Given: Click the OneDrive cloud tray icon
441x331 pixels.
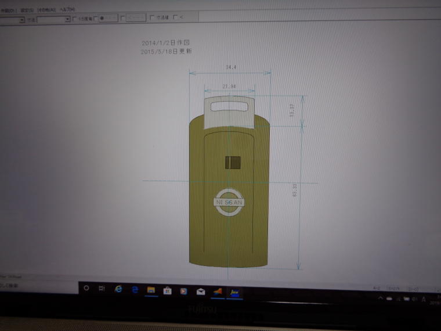Looking at the screenshot, I should coord(389,298).
